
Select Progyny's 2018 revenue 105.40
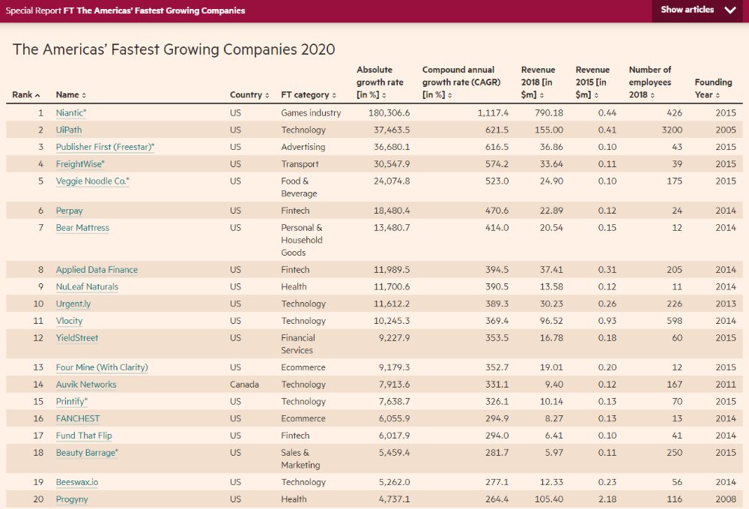pos(549,499)
